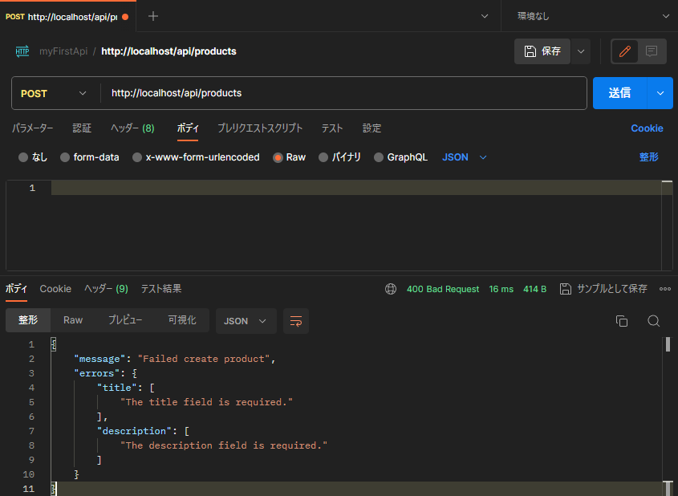Open request body JSON format dropdown
Image resolution: width=678 pixels, height=496 pixels.
pyautogui.click(x=465, y=157)
